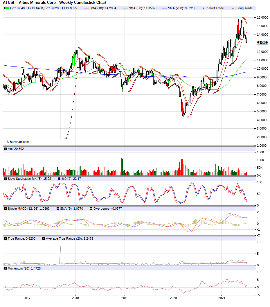This screenshot has height=307, width=270.
Task: Click the 16.0000 price axis label
Action: pyautogui.click(x=262, y=17)
